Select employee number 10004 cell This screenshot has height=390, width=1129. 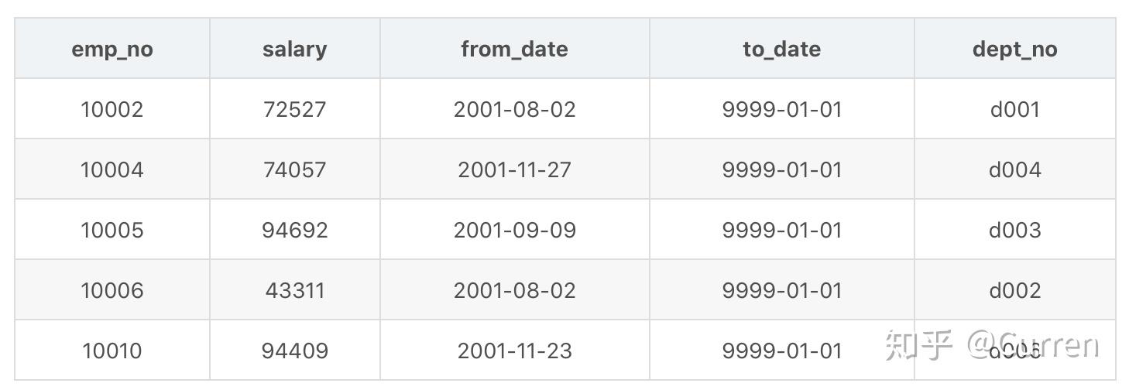[x=112, y=169]
